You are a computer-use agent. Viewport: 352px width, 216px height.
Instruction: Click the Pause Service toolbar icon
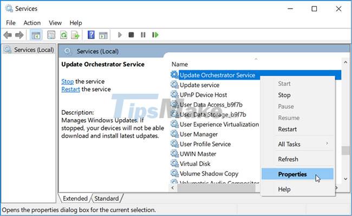143,35
